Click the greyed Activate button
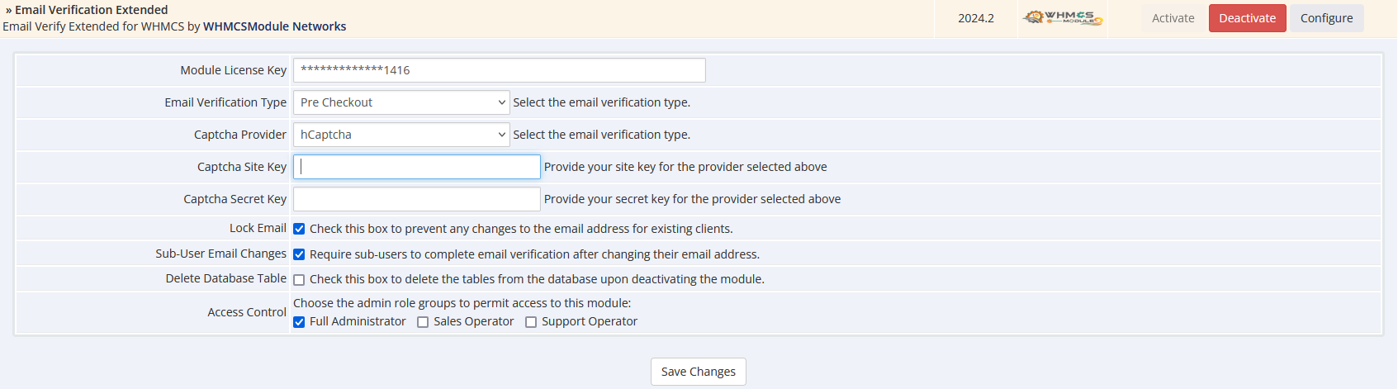The width and height of the screenshot is (1398, 389). 1173,18
